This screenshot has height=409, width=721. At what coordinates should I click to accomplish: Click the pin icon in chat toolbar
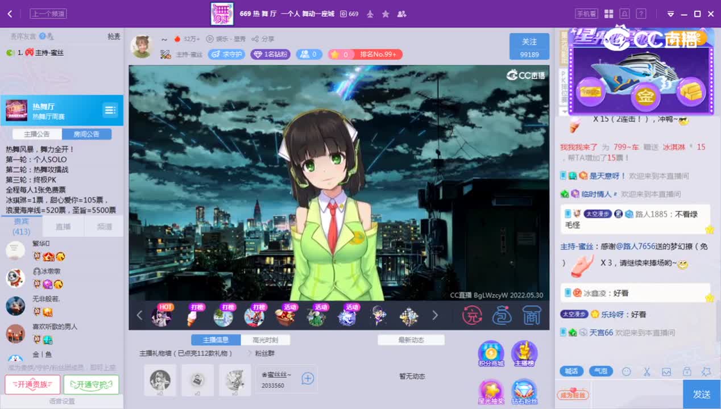pyautogui.click(x=706, y=372)
